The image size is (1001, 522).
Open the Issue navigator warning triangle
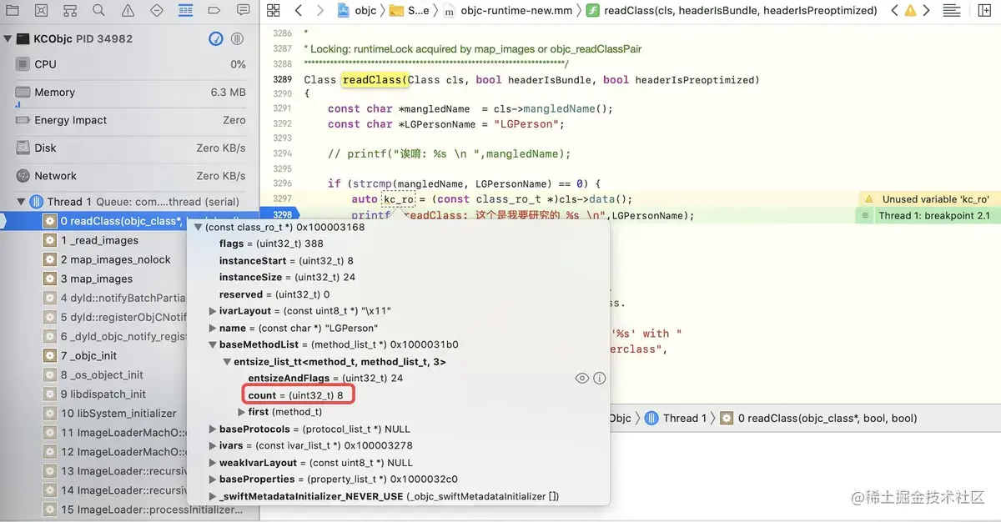click(128, 11)
